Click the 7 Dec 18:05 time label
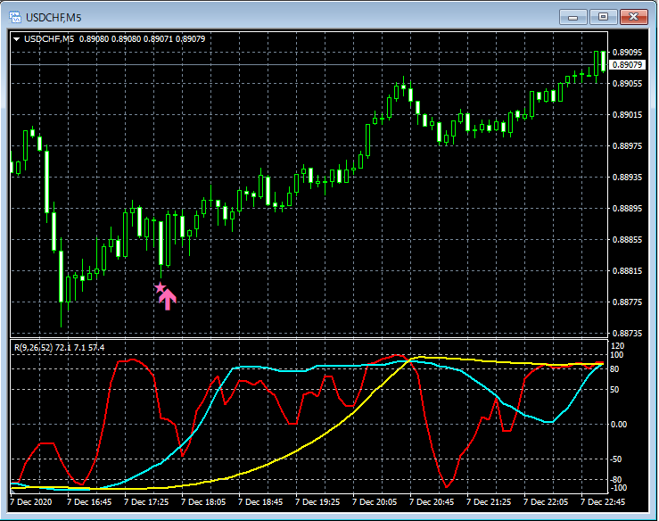 [202, 502]
